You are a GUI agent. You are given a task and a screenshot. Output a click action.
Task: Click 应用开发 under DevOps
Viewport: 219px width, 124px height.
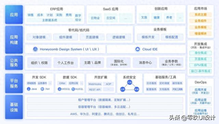(x=201, y=91)
